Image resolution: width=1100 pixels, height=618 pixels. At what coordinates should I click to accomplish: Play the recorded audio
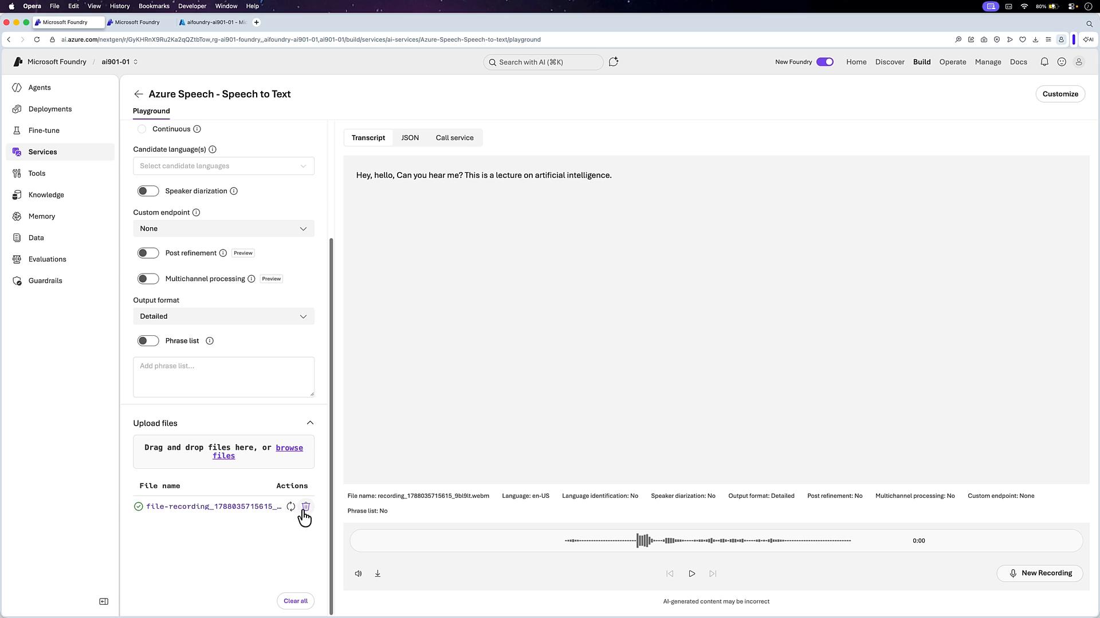[692, 573]
